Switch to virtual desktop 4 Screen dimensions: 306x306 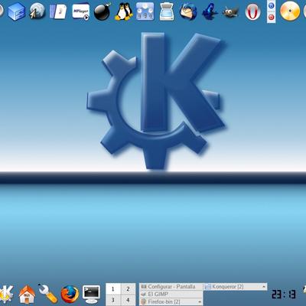(128, 300)
